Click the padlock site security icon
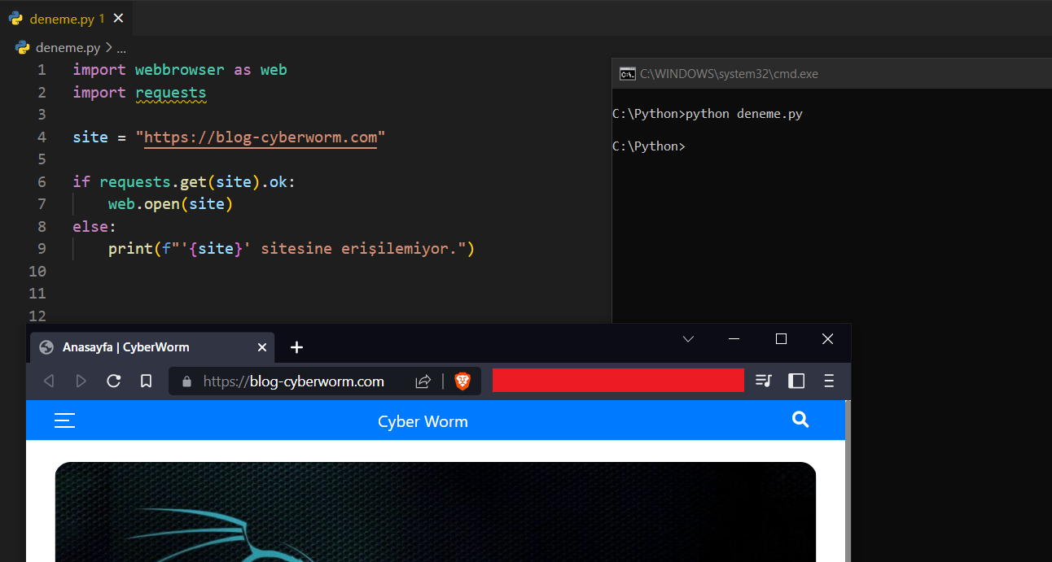Viewport: 1052px width, 562px height. point(186,381)
